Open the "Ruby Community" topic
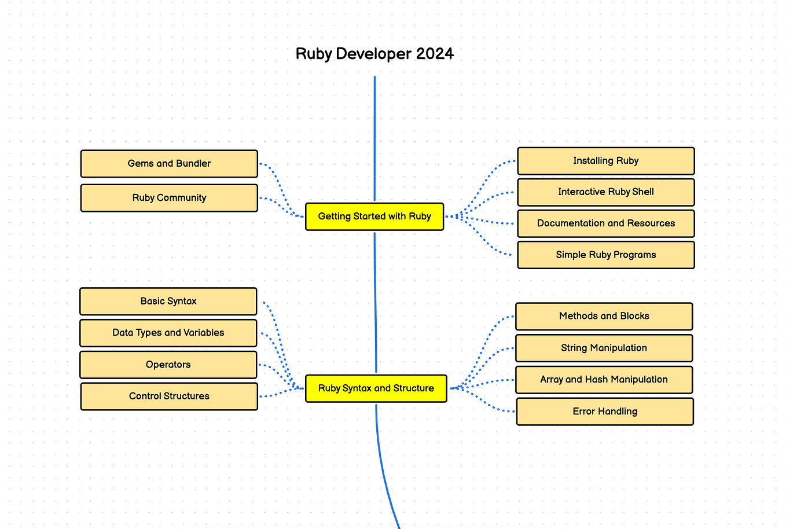The width and height of the screenshot is (786, 529). (168, 198)
